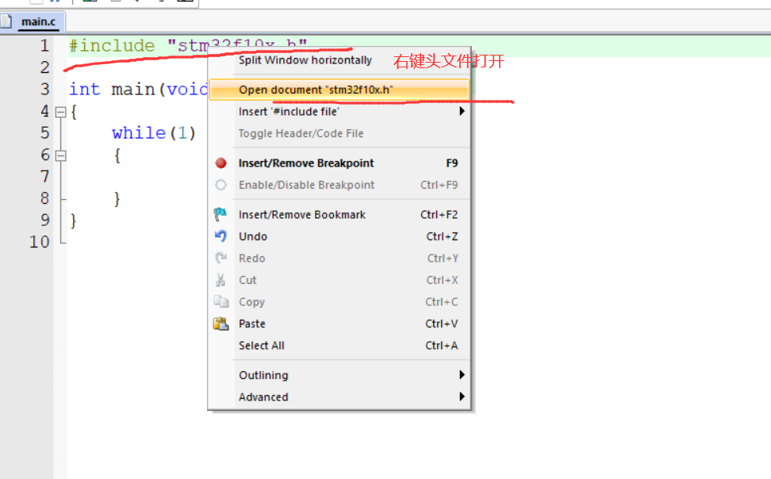
Task: Select Enable/Disable Breakpoint Ctrl+F9 entry
Action: 339,185
